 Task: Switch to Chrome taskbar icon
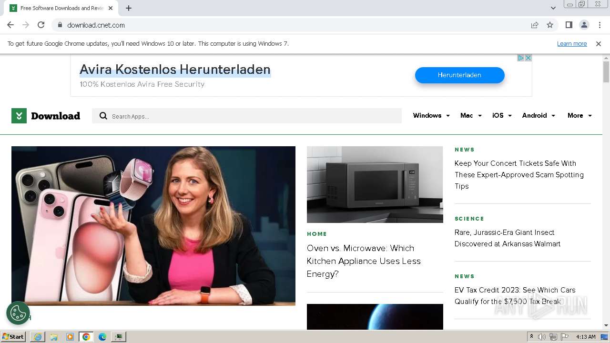86,337
